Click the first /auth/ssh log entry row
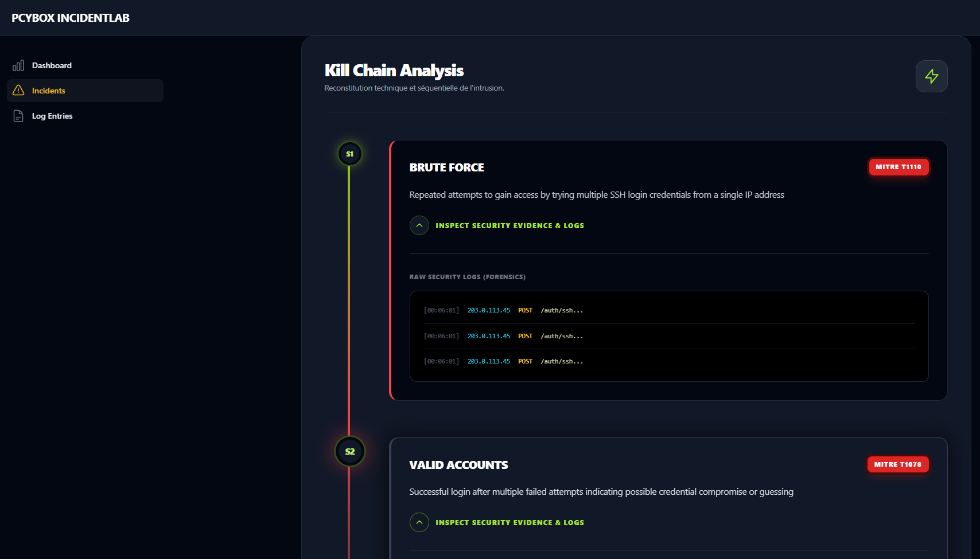The height and width of the screenshot is (559, 980). (x=669, y=310)
